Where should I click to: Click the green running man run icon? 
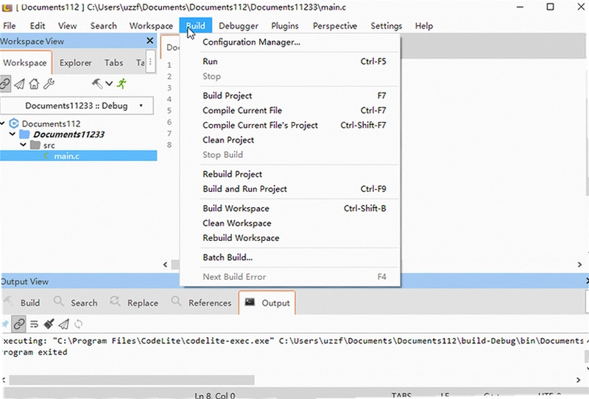[121, 84]
